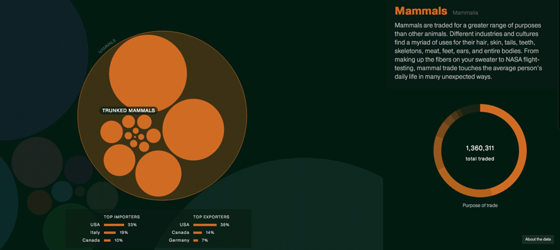560x250 pixels.
Task: Select the Italy 19% importer bar
Action: (x=110, y=233)
